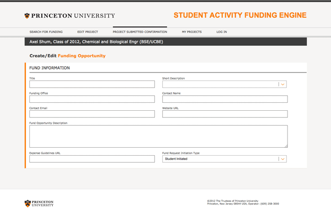Focus the Expense Guidelines URL field

tap(92, 159)
